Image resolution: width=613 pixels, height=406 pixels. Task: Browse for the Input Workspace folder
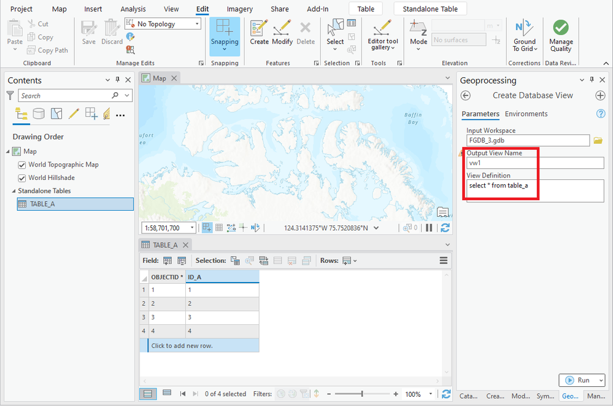(x=598, y=140)
